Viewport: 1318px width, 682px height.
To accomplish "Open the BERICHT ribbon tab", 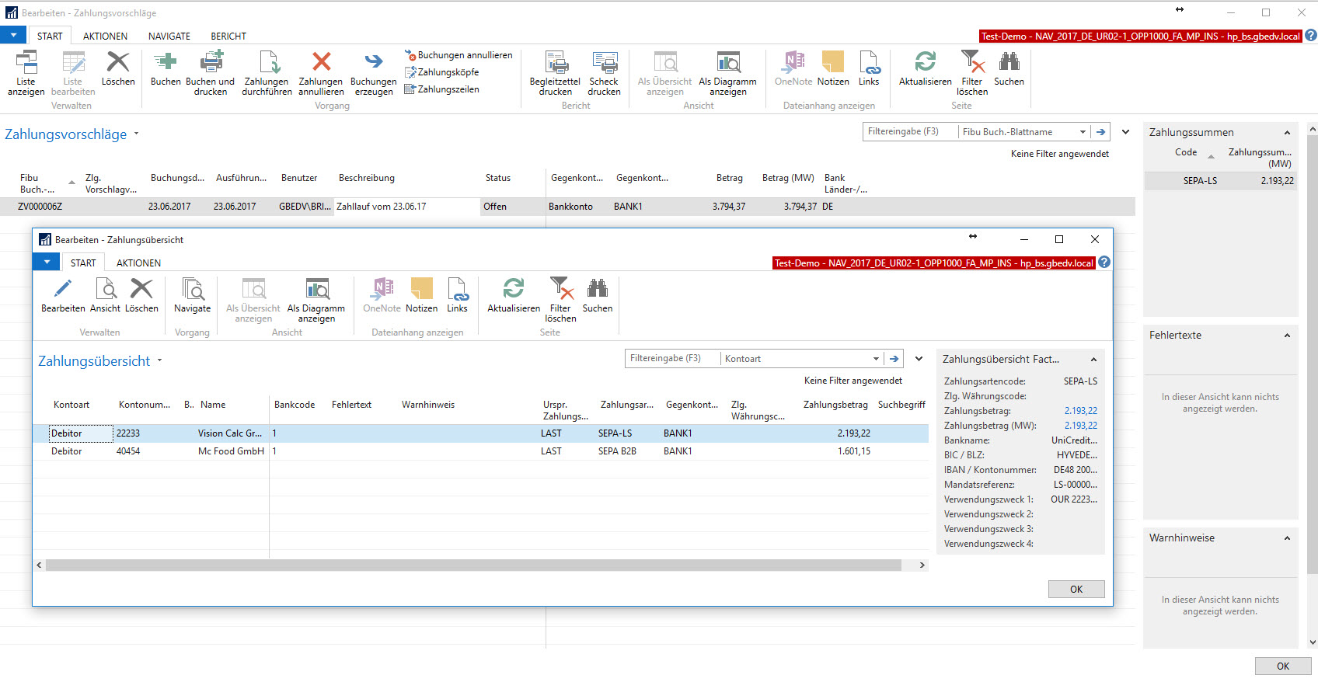I will click(x=228, y=37).
